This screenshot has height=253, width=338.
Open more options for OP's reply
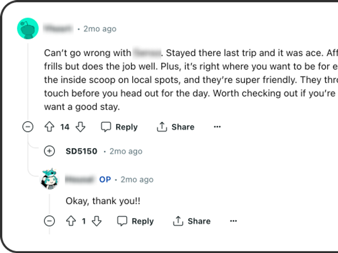[x=233, y=221]
